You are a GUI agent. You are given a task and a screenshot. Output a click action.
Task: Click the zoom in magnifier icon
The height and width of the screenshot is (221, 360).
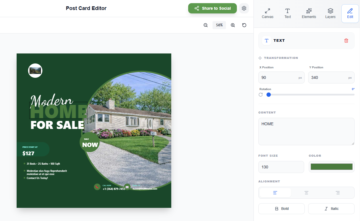[233, 25]
